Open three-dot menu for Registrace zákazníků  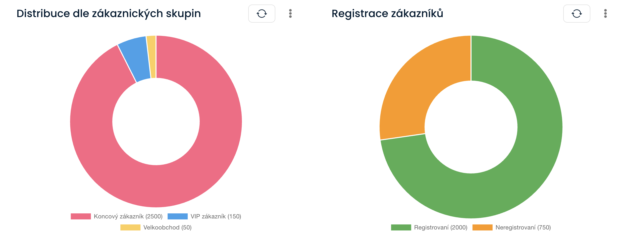(605, 14)
